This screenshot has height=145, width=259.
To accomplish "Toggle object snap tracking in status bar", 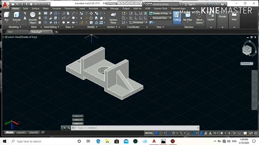I will [188, 133].
